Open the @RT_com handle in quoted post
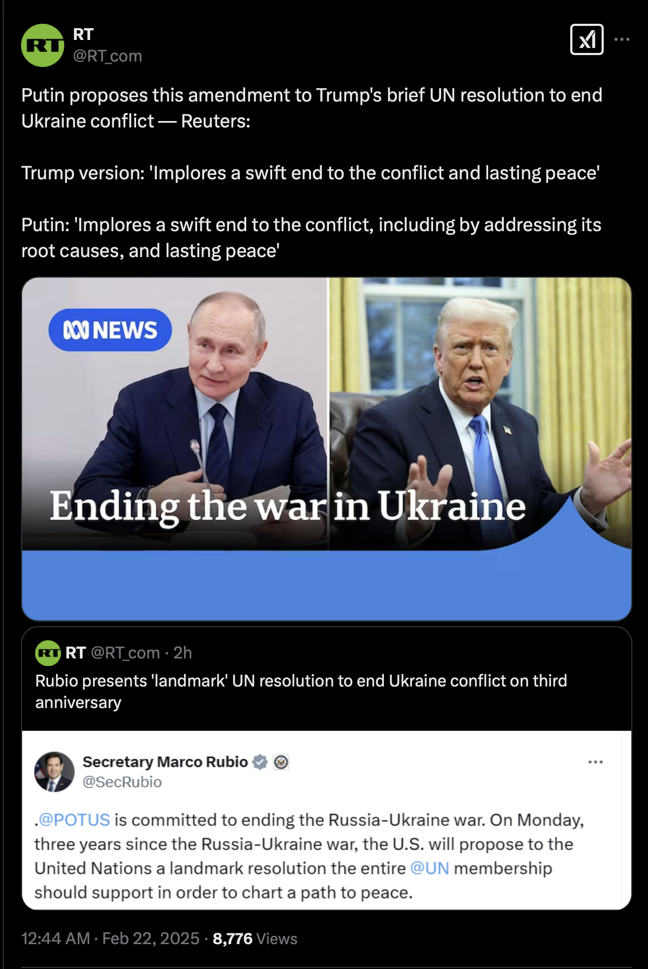 [125, 653]
